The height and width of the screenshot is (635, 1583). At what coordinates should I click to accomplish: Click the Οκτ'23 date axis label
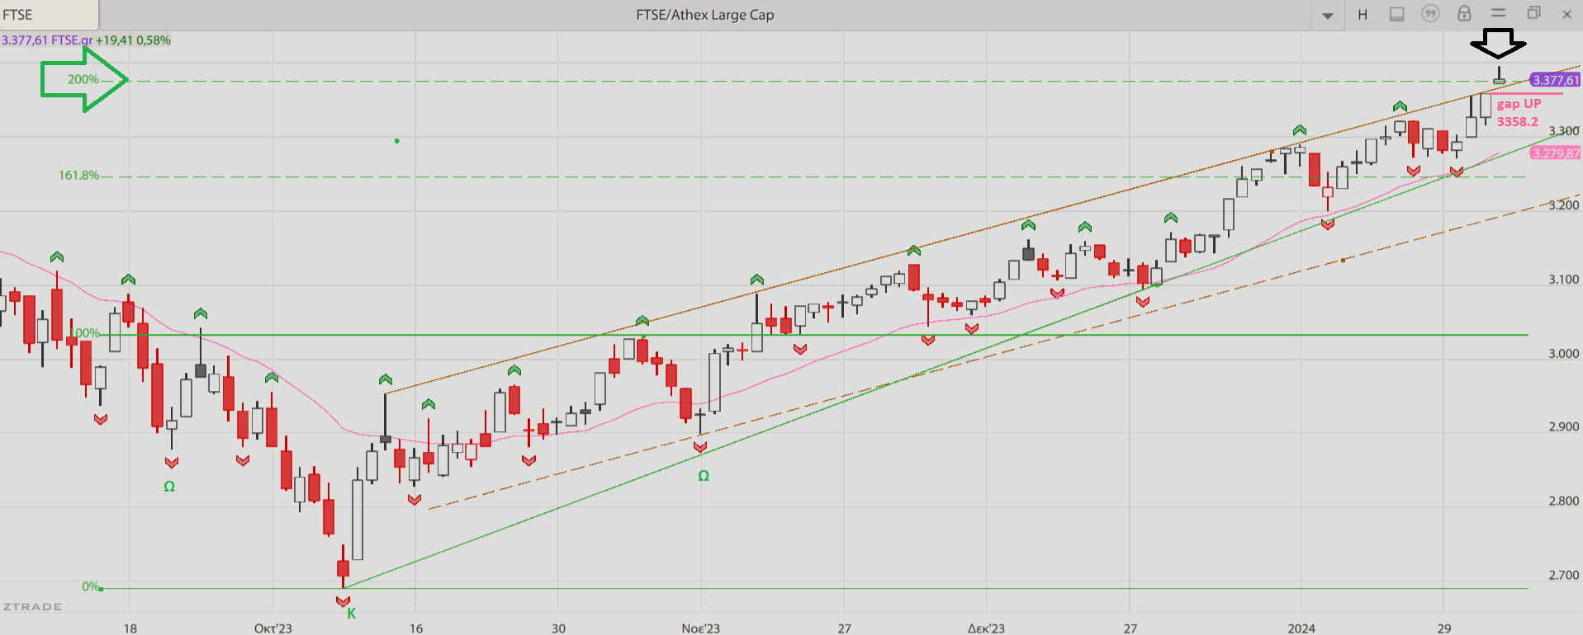pyautogui.click(x=273, y=628)
